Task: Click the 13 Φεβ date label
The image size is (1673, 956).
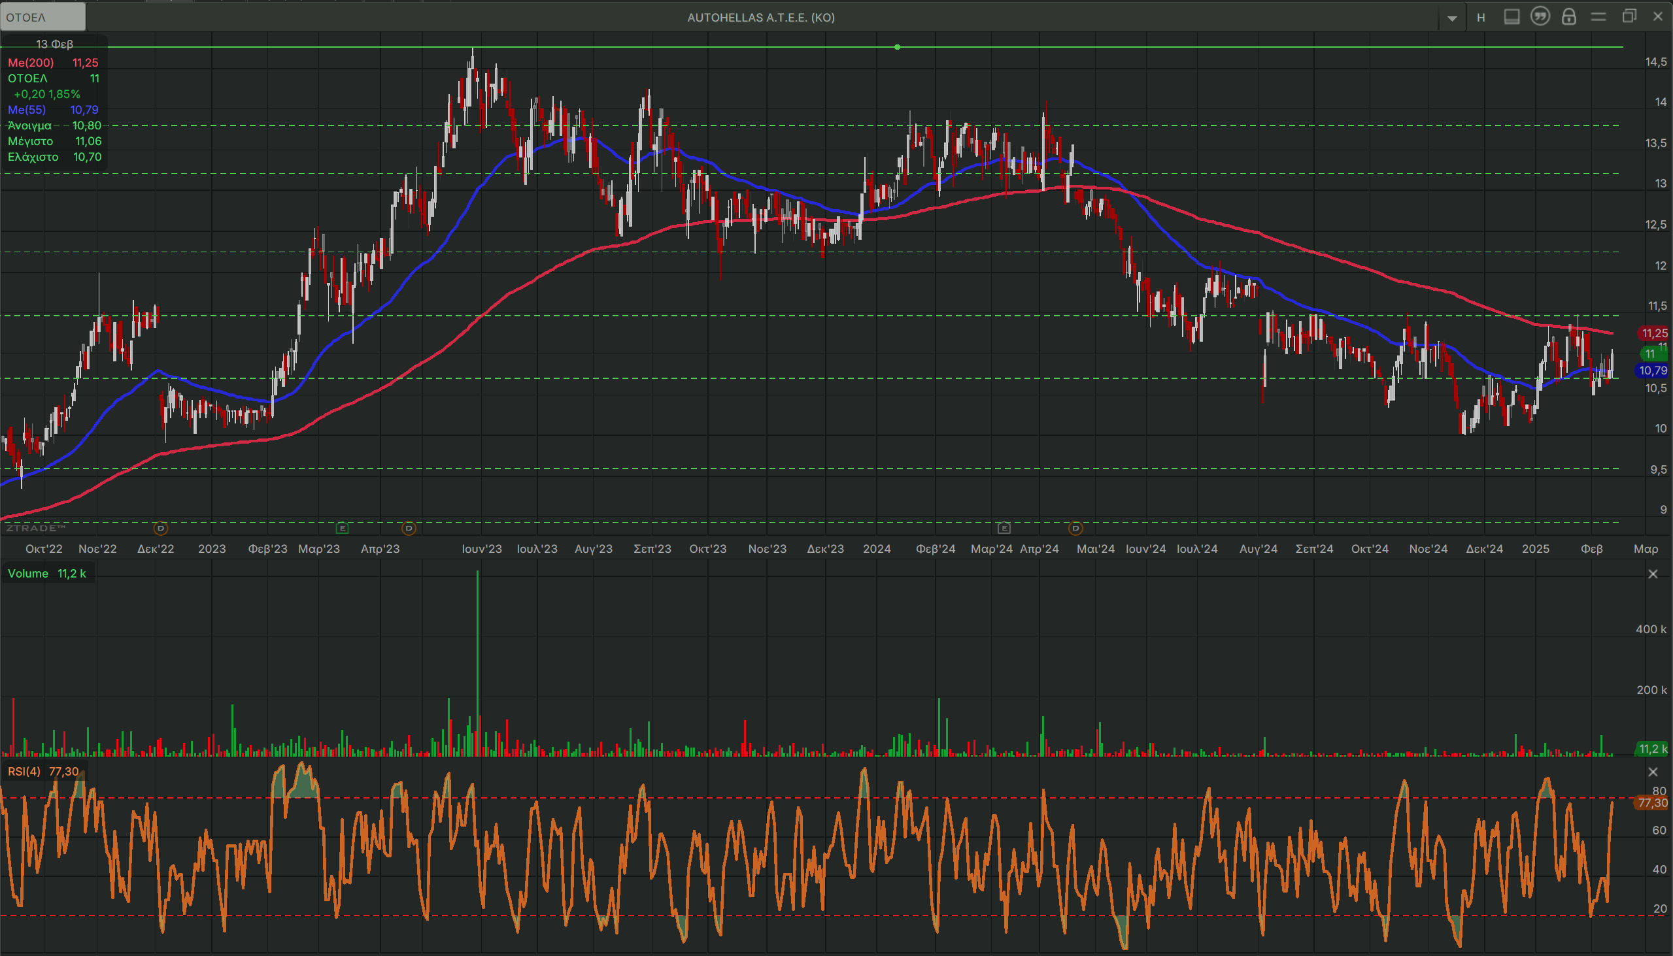Action: click(54, 44)
